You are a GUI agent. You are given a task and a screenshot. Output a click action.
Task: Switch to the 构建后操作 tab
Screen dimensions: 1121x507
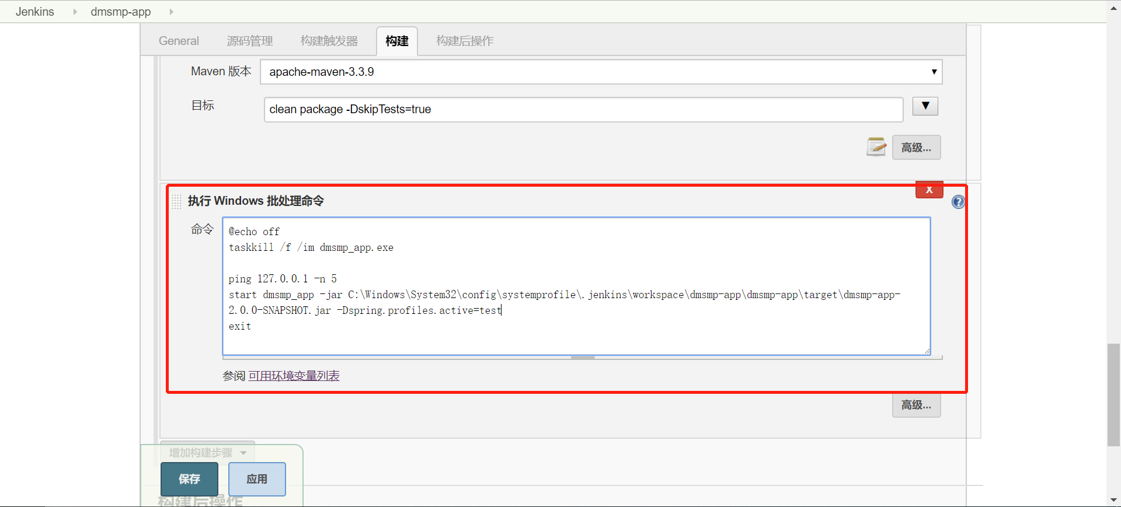pyautogui.click(x=465, y=41)
